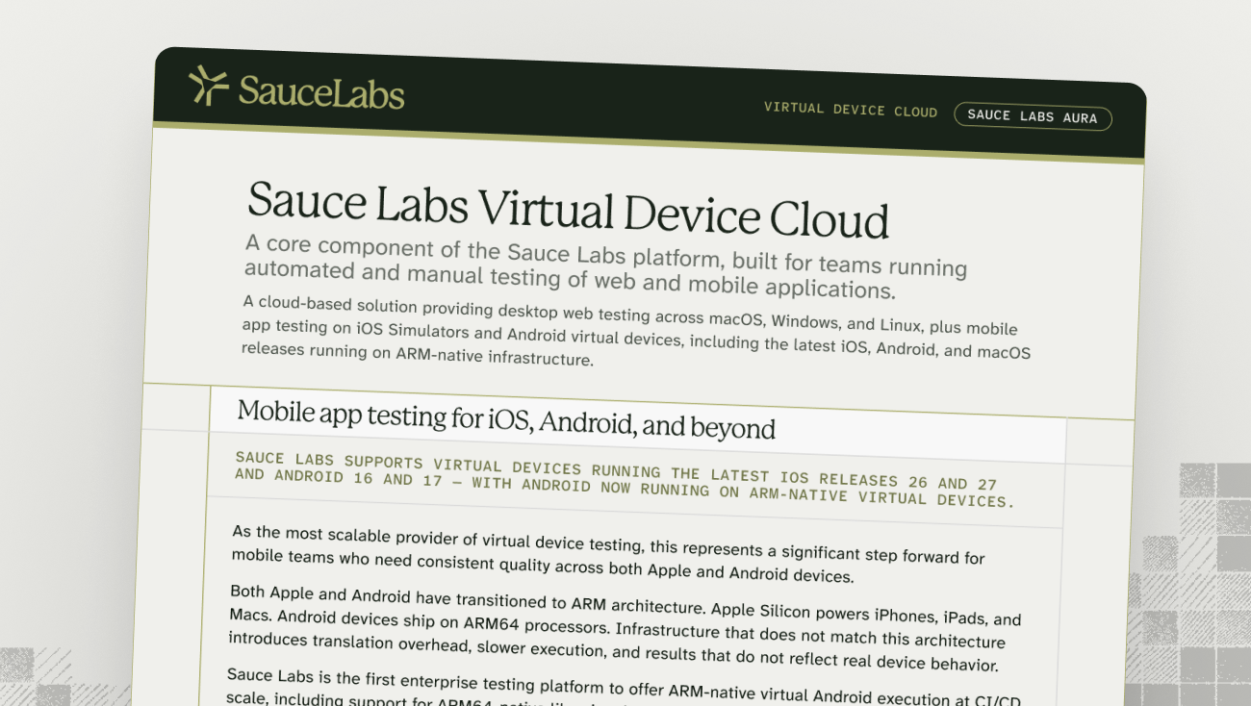Click line 'and Android 16 and 17 — with Android'
This screenshot has width=1251, height=706.
[x=624, y=488]
